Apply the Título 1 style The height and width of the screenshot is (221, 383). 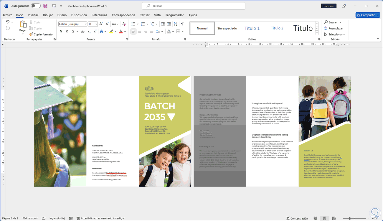[252, 28]
